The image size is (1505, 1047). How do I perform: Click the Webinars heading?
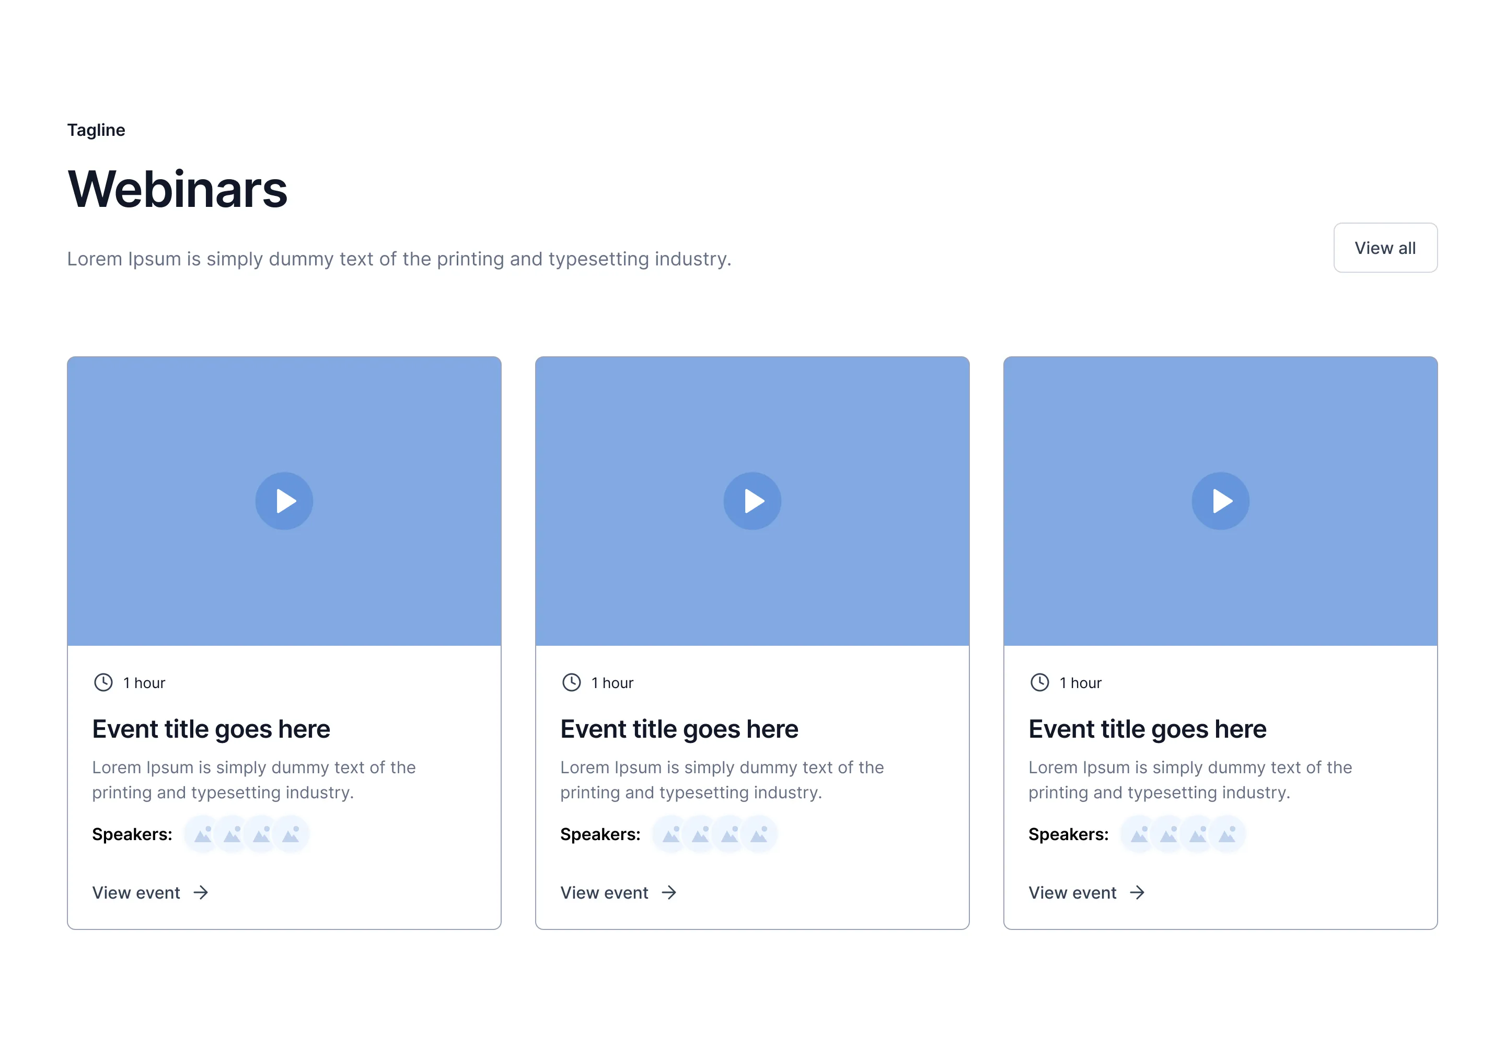click(178, 189)
